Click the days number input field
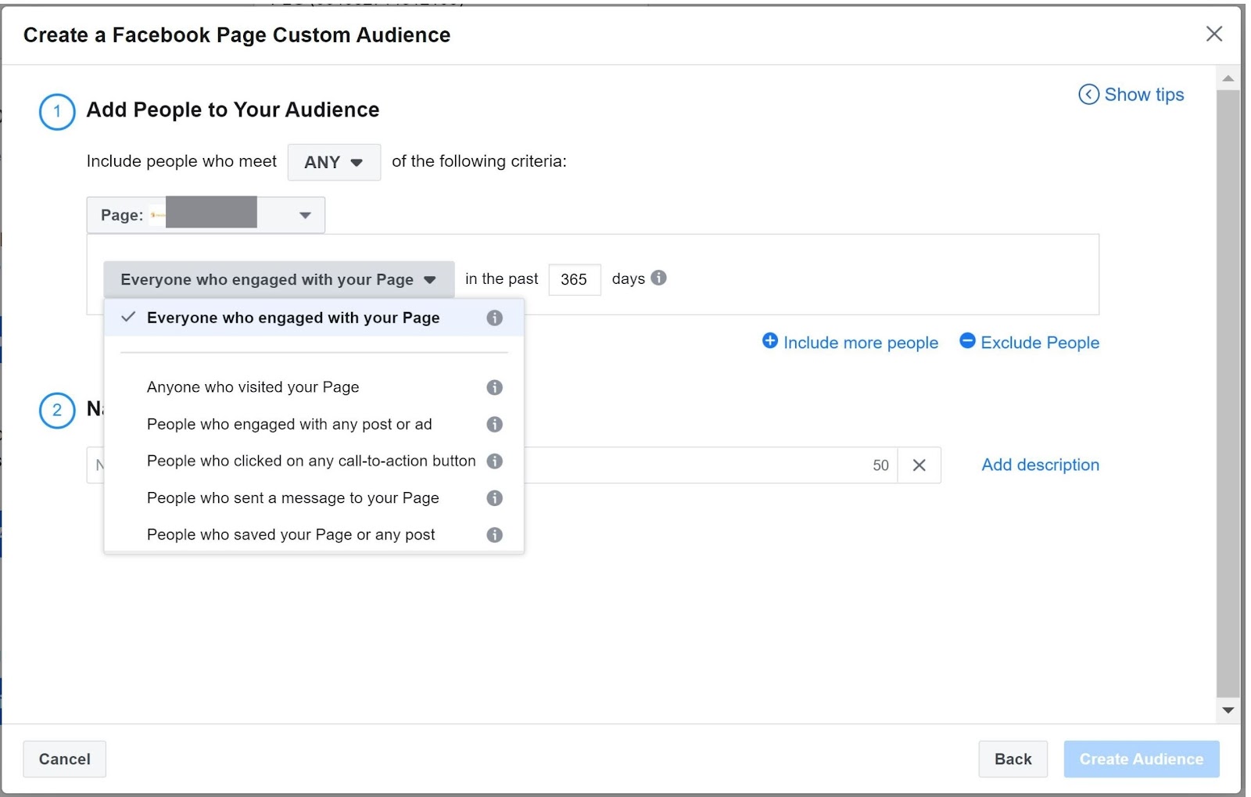 click(574, 280)
